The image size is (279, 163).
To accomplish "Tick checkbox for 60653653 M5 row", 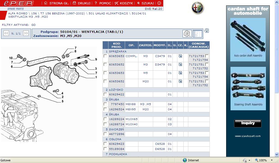I will pyautogui.click(x=105, y=73).
